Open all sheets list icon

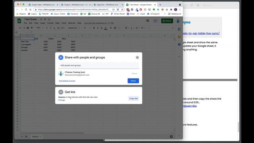point(26,137)
